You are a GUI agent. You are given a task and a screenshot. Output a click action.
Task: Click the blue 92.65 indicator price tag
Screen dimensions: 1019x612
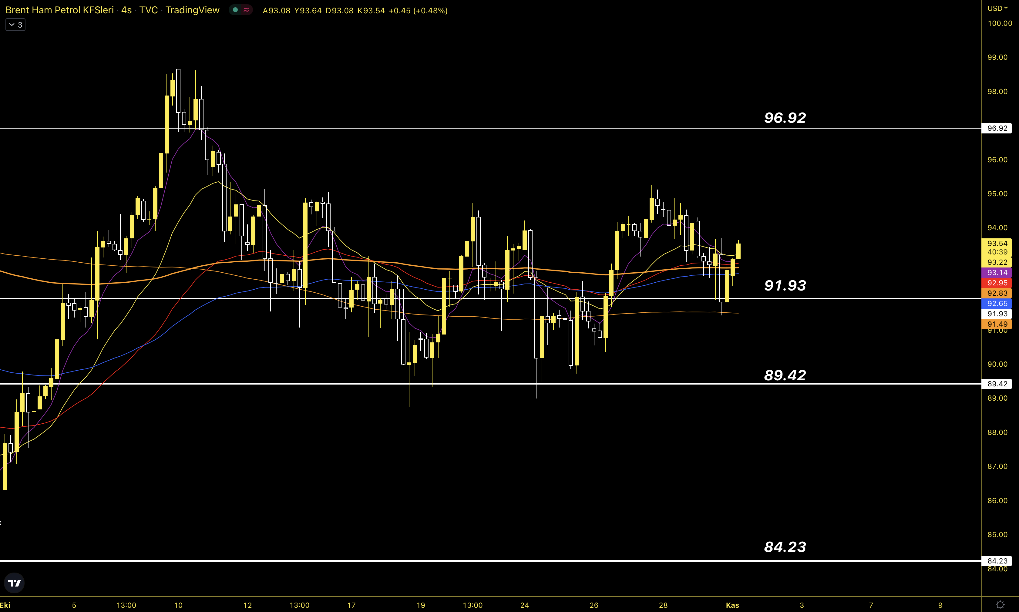997,304
